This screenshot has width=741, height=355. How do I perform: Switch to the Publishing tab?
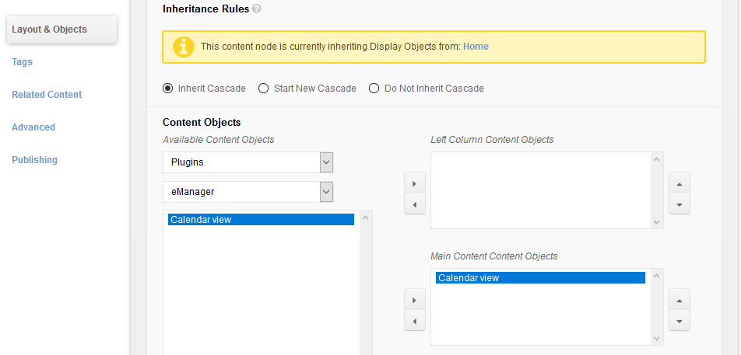(x=34, y=159)
